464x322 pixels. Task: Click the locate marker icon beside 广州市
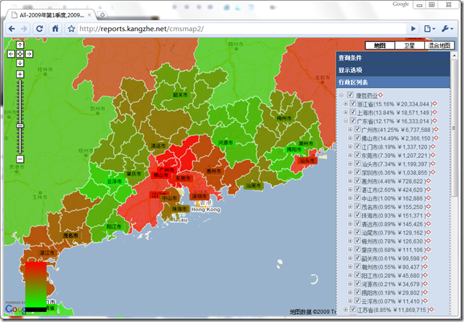pos(435,130)
